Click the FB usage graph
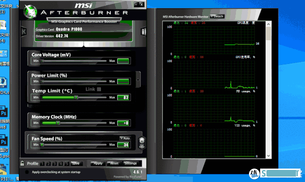305x182 pixels. tap(214, 109)
